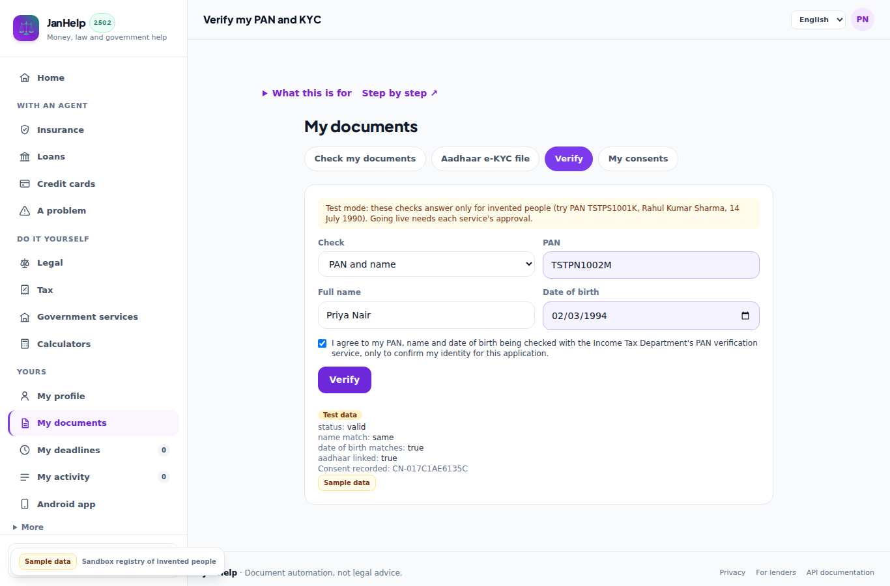Click the consent ID CN-017C1AE6135C text
This screenshot has height=586, width=890.
(430, 469)
